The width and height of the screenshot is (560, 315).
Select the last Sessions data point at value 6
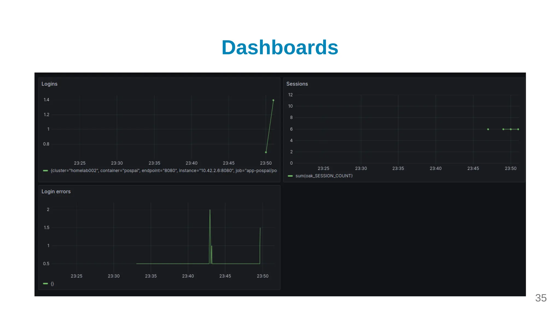click(x=518, y=129)
